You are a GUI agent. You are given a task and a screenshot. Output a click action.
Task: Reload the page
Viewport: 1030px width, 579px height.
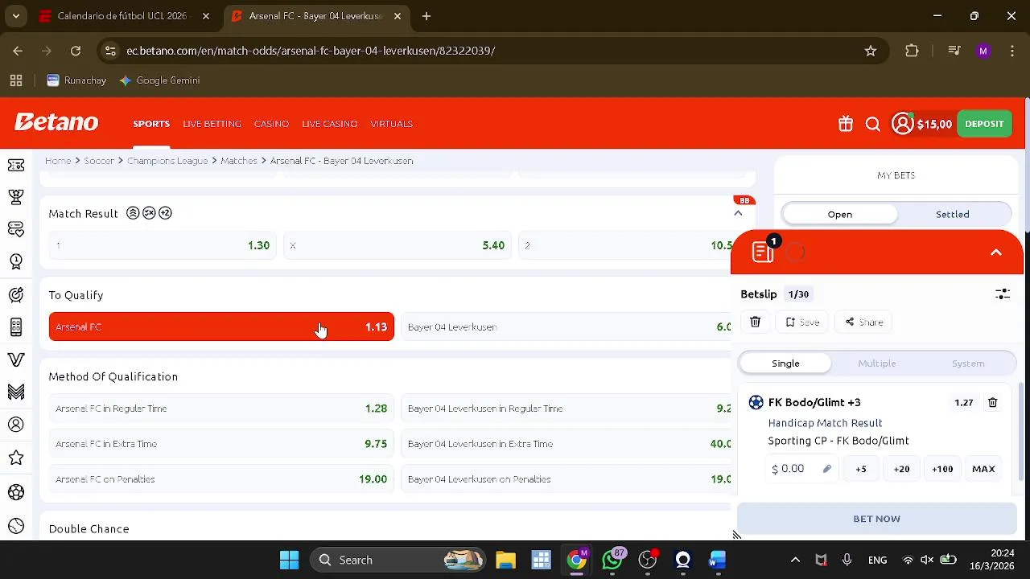pos(76,51)
